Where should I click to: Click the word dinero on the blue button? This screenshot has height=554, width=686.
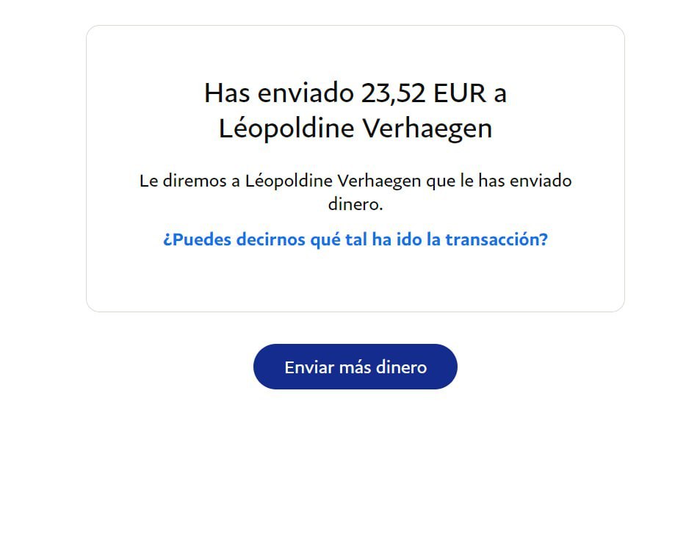pos(401,367)
